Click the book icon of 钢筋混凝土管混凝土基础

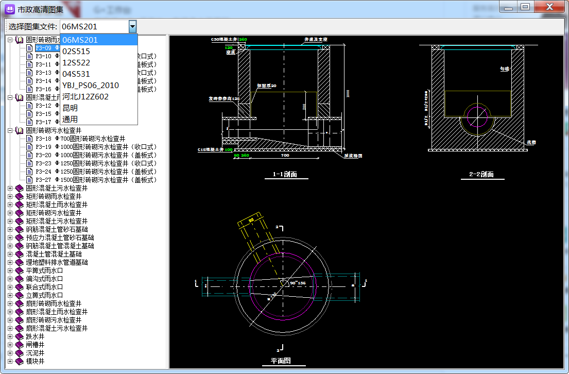pyautogui.click(x=19, y=246)
